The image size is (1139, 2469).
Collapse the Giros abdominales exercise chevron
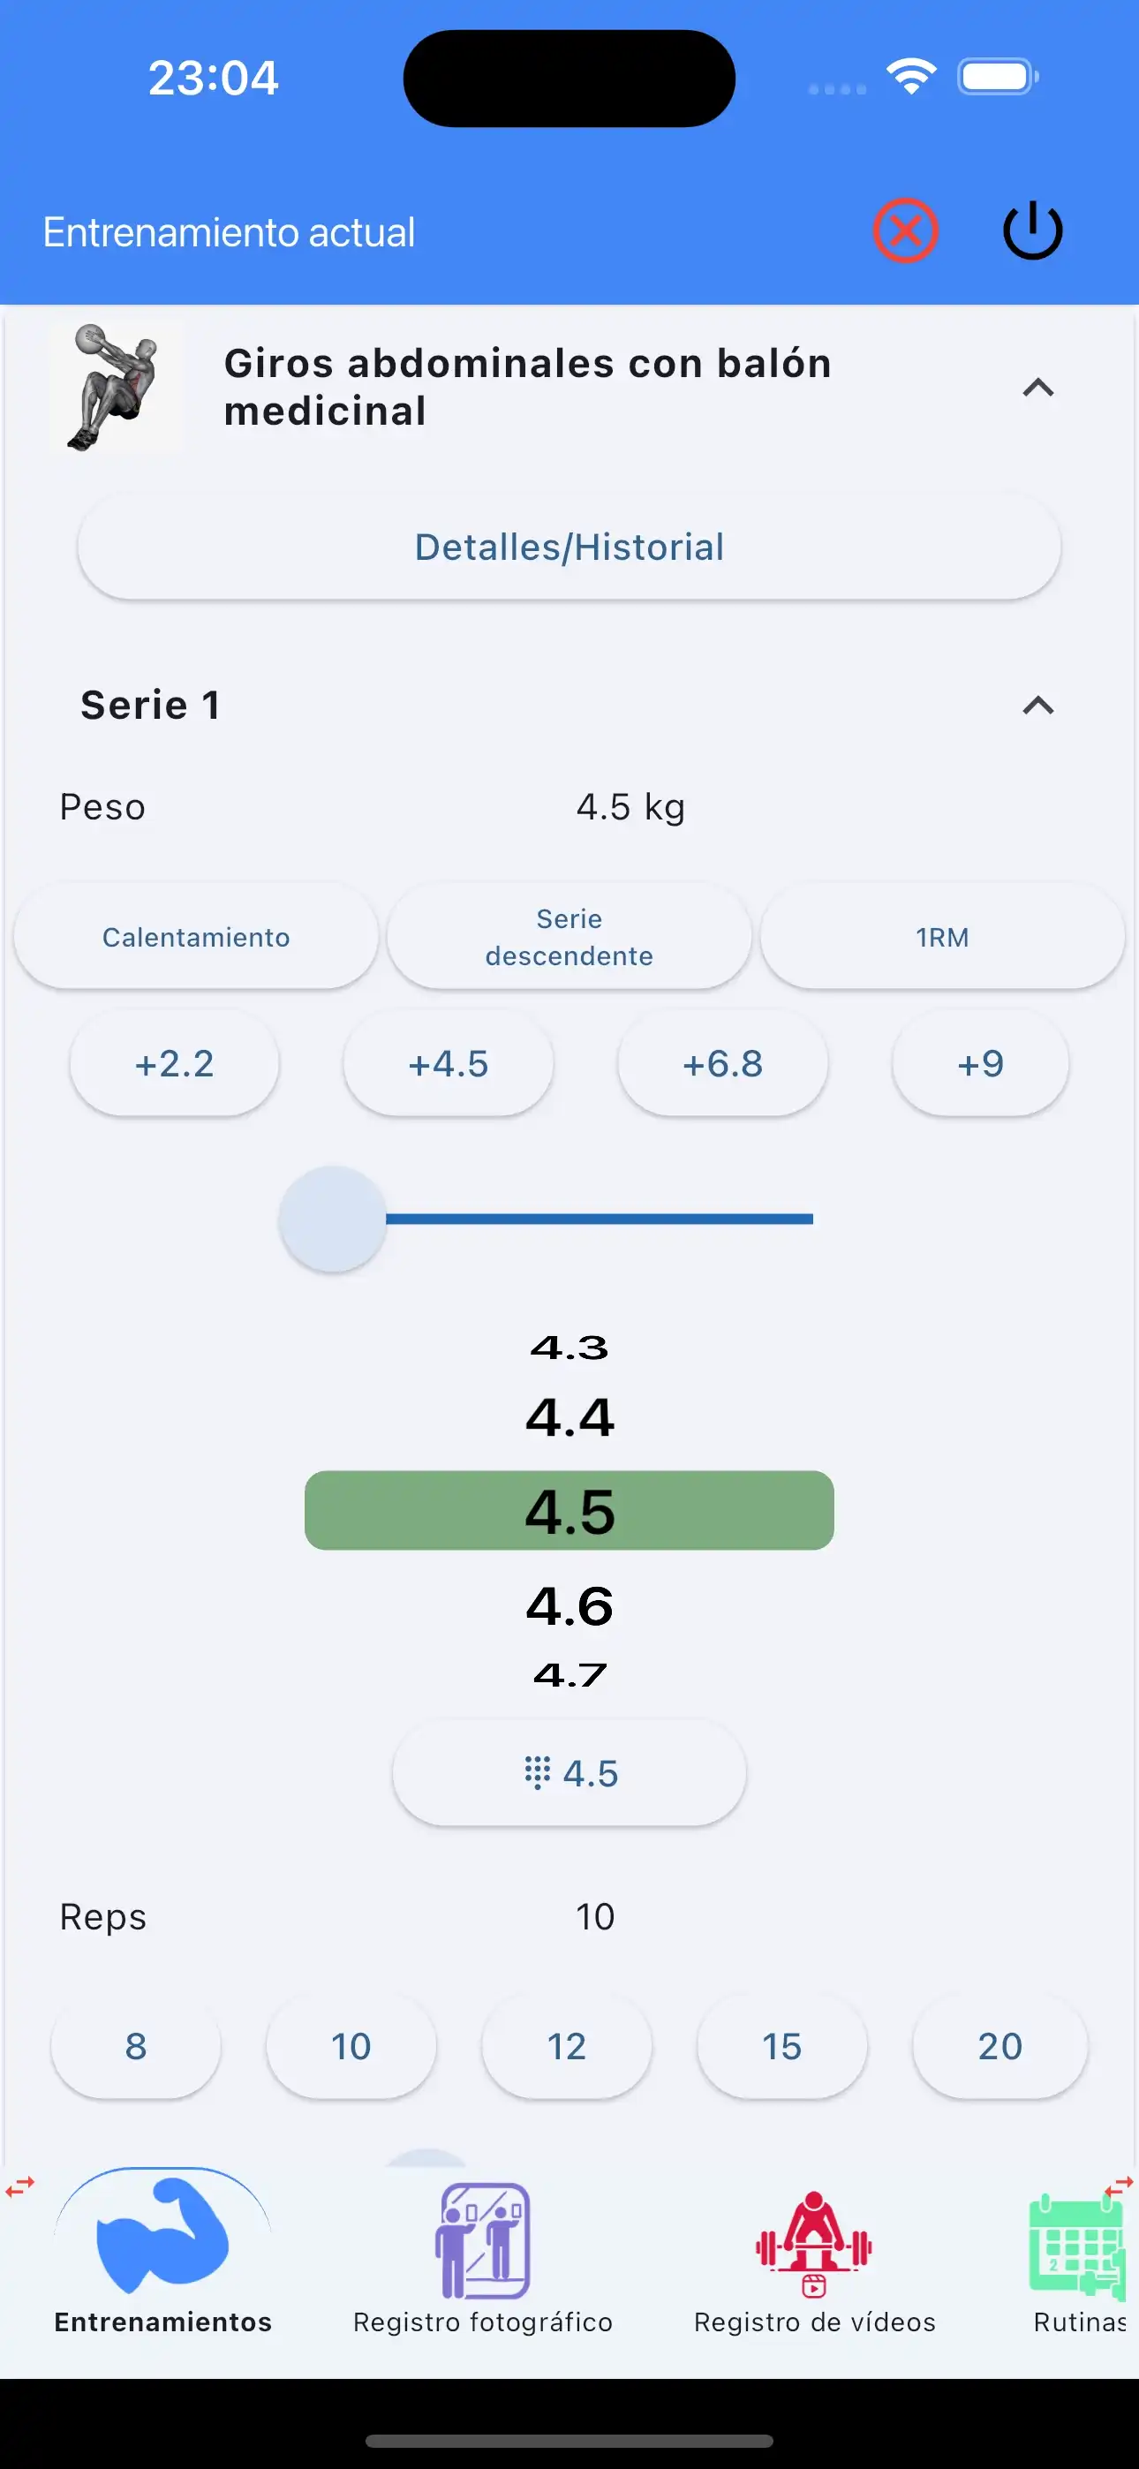pyautogui.click(x=1037, y=388)
